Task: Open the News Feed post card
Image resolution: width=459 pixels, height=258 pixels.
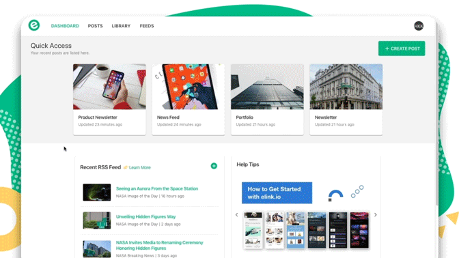Action: (189, 100)
